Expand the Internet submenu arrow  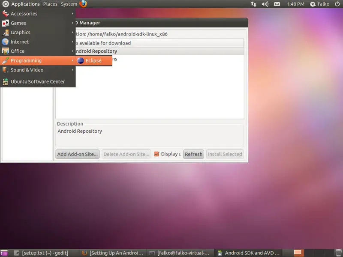[72, 42]
